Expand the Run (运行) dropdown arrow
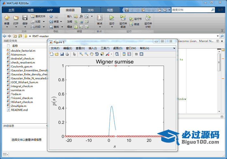Screen dimensions: 227x159 pos(112,27)
